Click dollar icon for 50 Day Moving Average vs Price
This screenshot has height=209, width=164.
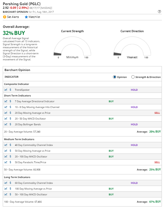[10, 151]
